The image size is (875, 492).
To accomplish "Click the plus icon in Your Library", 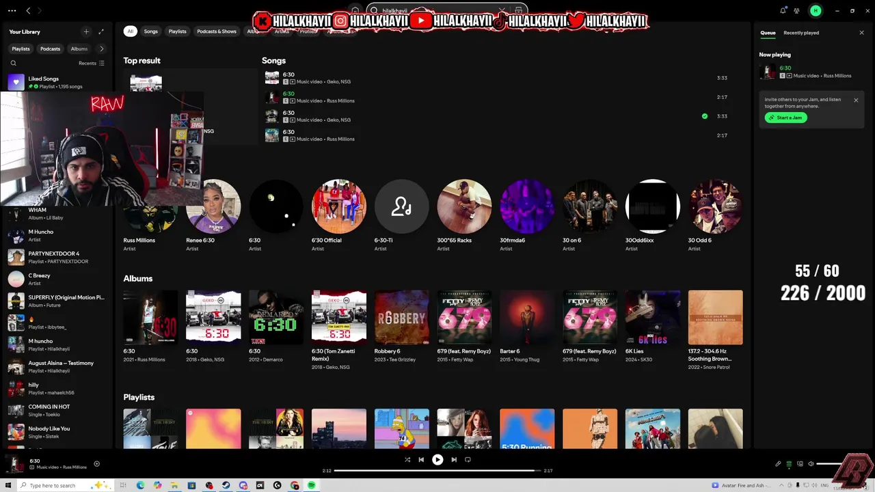I will (86, 32).
